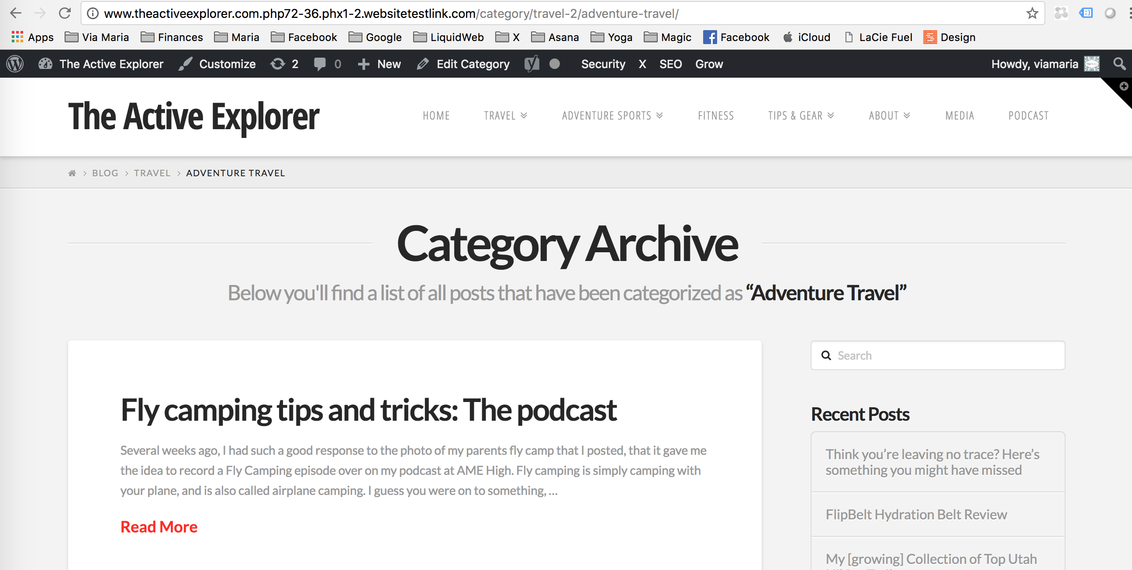Expand the Travel menu dropdown
Viewport: 1132px width, 570px height.
pyautogui.click(x=505, y=116)
